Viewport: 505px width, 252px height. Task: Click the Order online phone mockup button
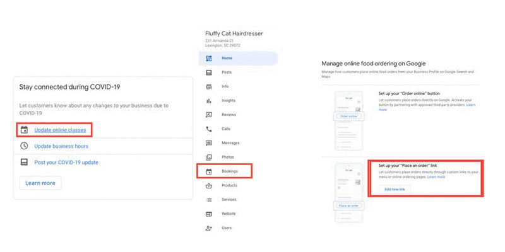(x=349, y=116)
